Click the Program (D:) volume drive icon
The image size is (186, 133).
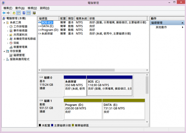tap(40, 30)
